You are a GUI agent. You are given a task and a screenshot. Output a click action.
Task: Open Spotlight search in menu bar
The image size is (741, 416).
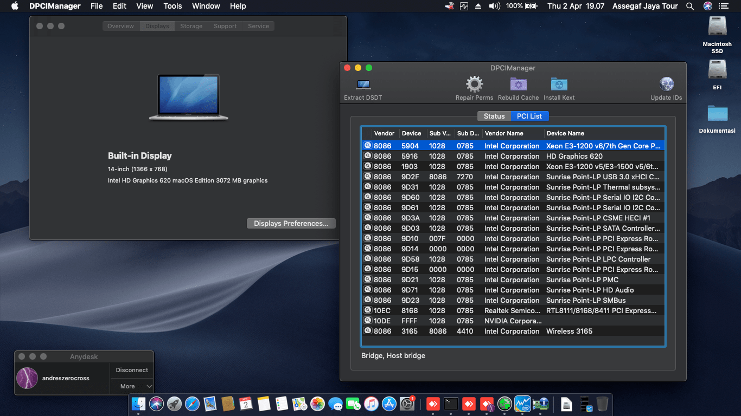690,6
